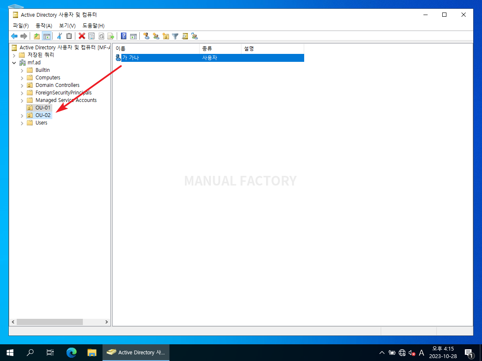Expand the Domain Controllers node

22,86
